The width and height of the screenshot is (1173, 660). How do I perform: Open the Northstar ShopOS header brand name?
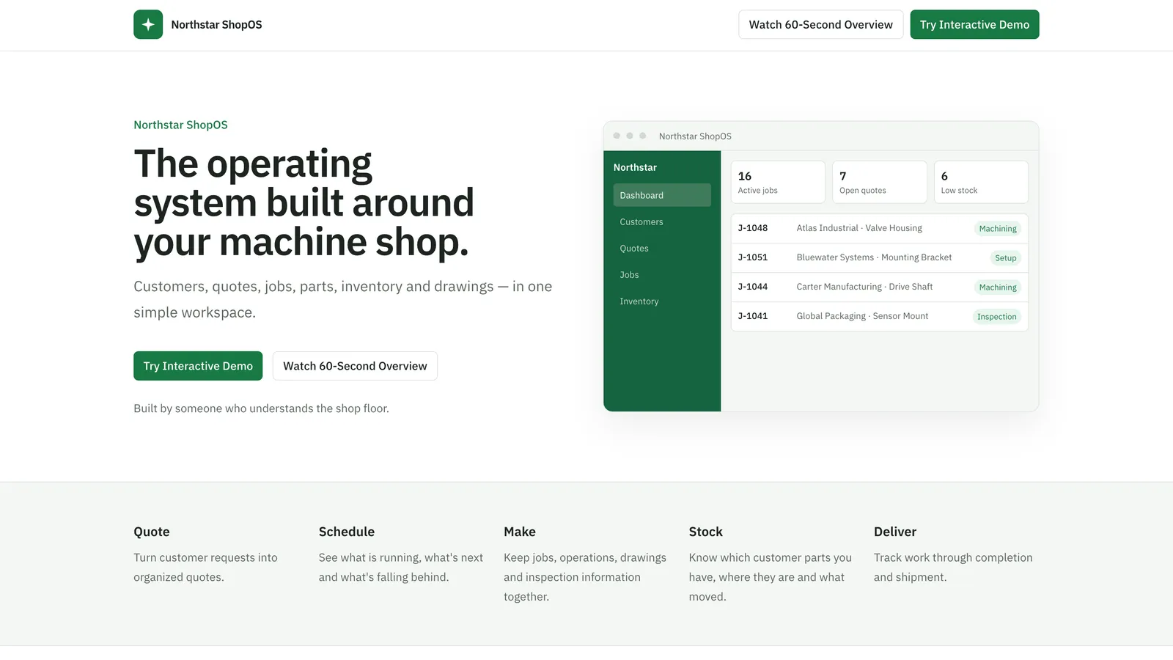tap(216, 24)
